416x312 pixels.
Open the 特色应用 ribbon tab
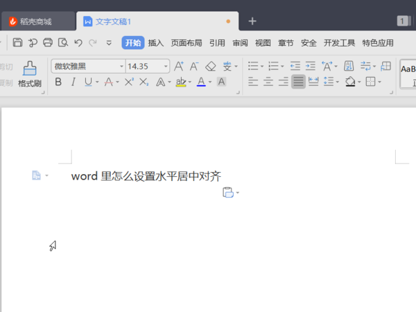coord(378,43)
